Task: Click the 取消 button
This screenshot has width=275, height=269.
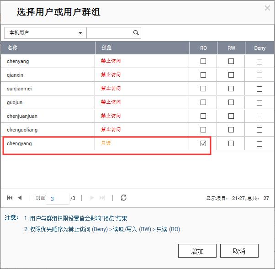Action: (x=239, y=251)
